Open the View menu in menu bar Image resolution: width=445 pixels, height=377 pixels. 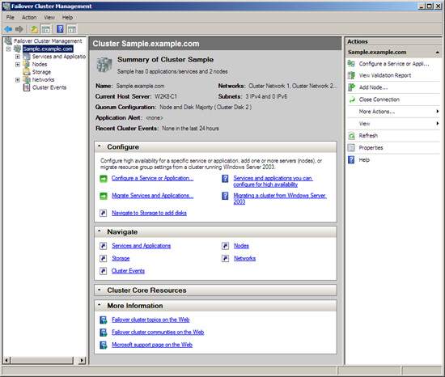[49, 18]
